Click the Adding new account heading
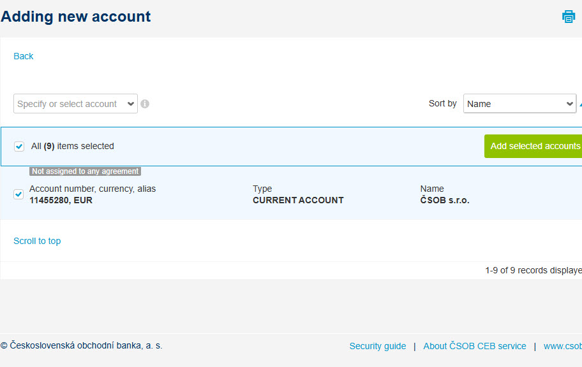Screen dimensions: 582x367 tap(76, 17)
